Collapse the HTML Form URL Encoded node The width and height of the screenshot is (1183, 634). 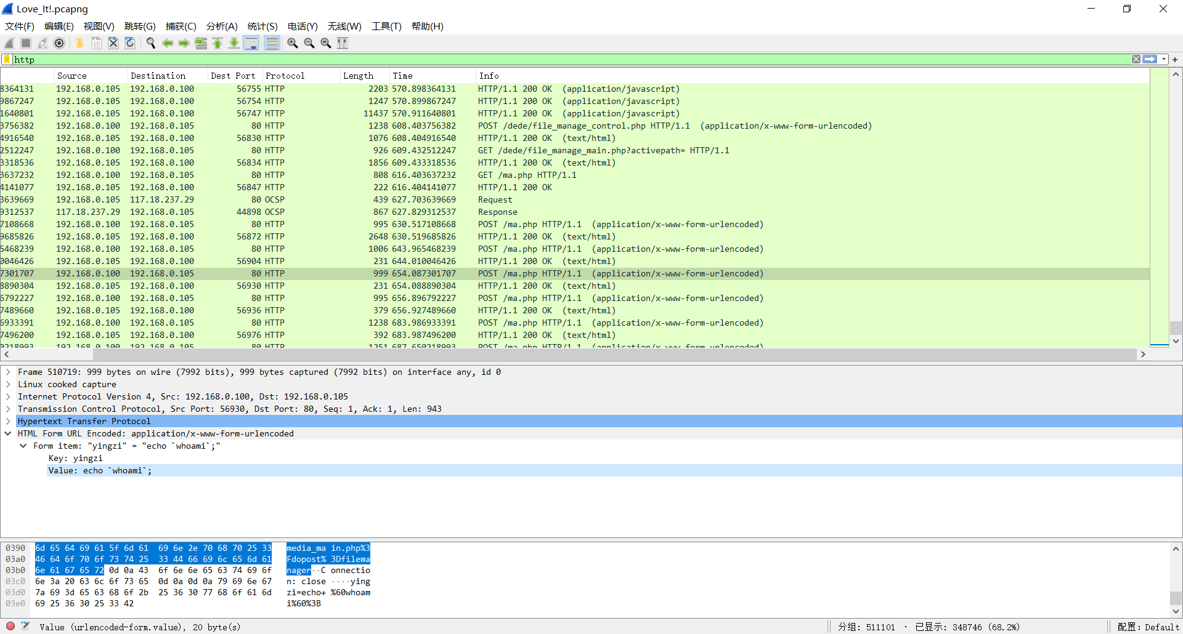point(8,433)
